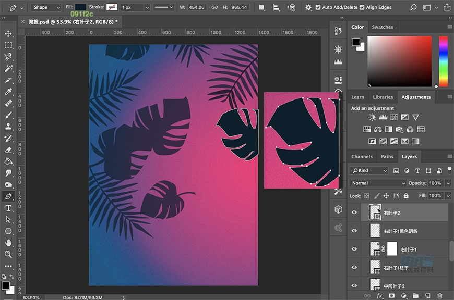Click the delete layer trash icon
Screen dimensions: 454x300
point(439,296)
